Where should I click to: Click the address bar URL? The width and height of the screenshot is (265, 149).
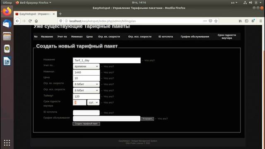tap(102, 21)
